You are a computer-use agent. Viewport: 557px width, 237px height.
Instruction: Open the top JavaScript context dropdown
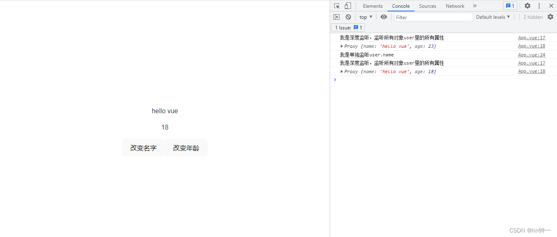pyautogui.click(x=366, y=17)
